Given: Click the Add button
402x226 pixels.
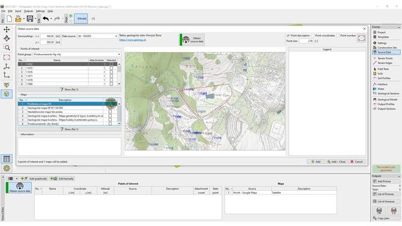Looking at the screenshot, I should point(316,162).
